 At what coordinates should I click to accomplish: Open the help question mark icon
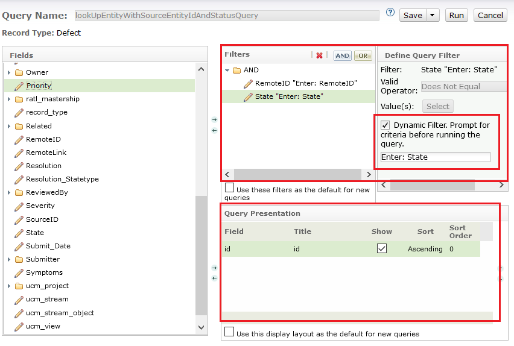[x=390, y=12]
